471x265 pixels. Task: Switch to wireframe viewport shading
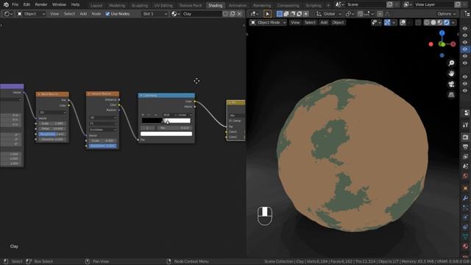tap(427, 23)
